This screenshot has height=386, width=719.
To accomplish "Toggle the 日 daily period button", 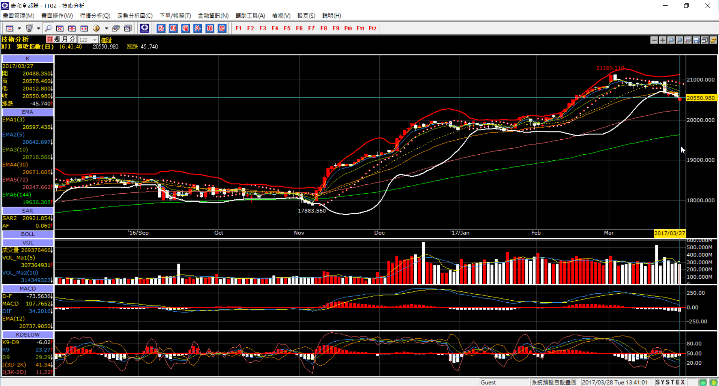I will [50, 39].
